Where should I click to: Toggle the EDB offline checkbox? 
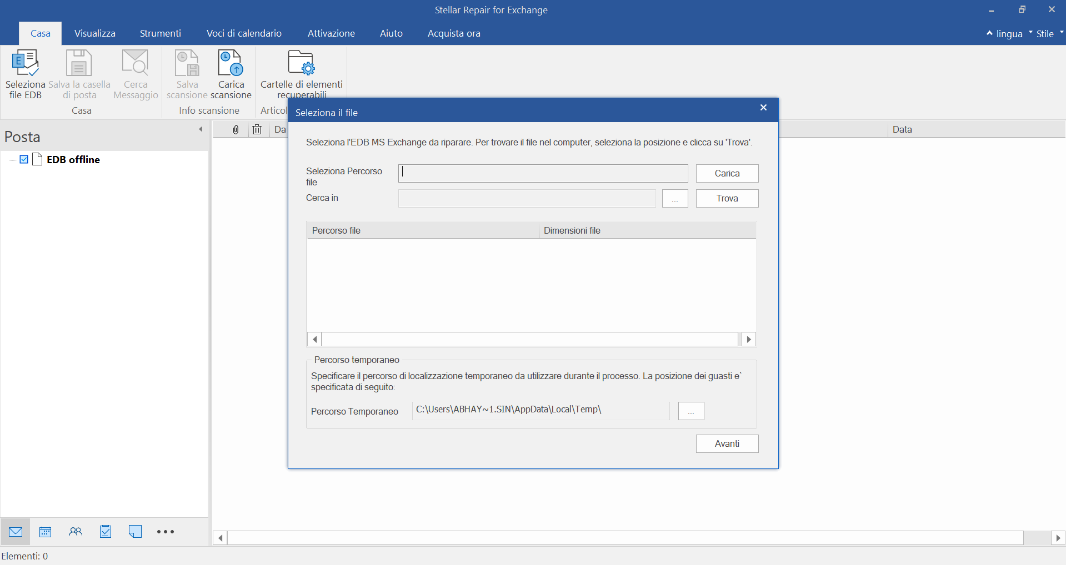click(24, 159)
